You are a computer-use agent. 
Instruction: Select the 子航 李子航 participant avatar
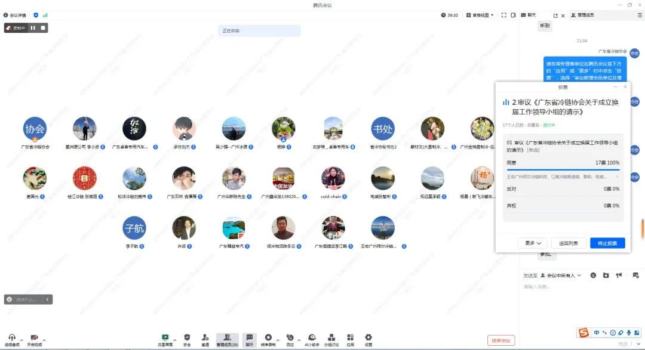tap(134, 228)
